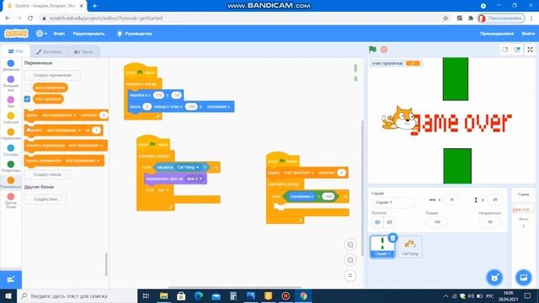Click the workspace horizontal scrollbar
This screenshot has width=539, height=303.
[x=235, y=287]
